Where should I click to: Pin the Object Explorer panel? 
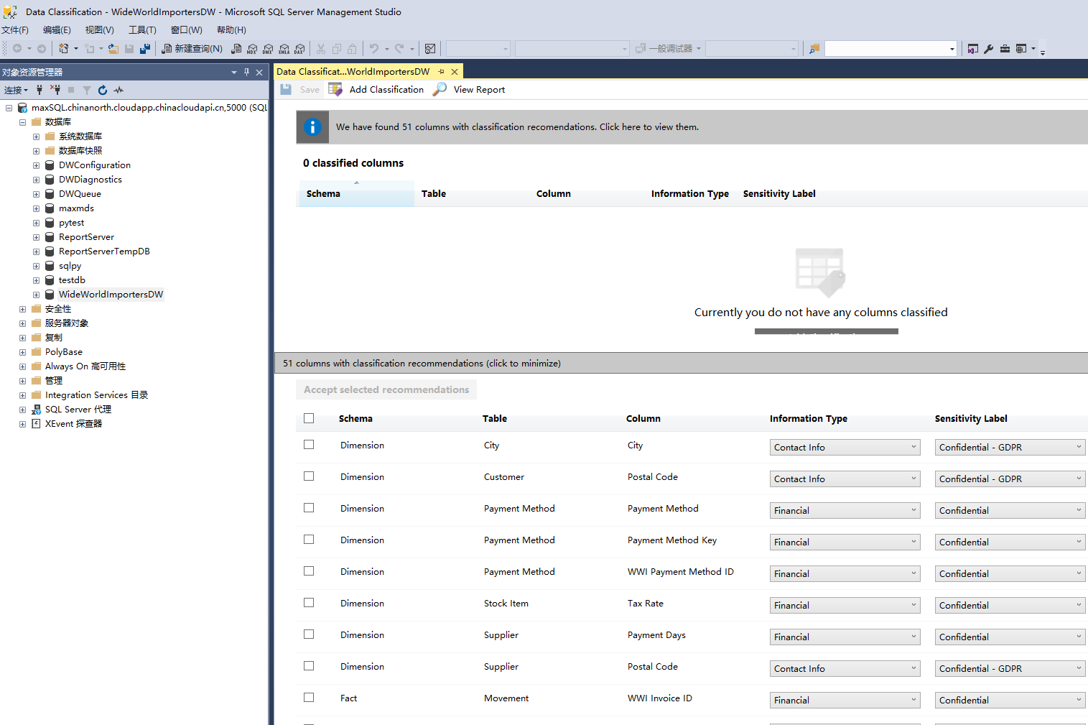(x=246, y=72)
